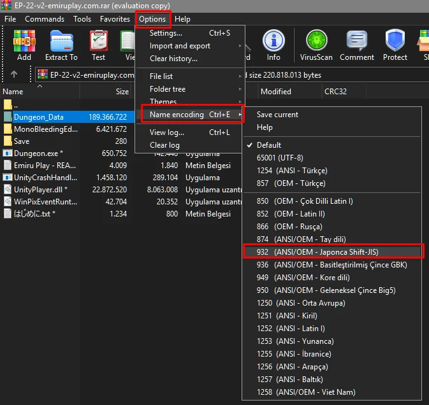The height and width of the screenshot is (405, 429).
Task: Select 857 (OEM - Türkçe) encoding
Action: coord(331,183)
